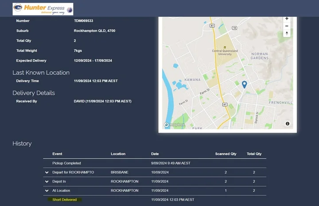Image resolution: width=319 pixels, height=206 pixels.
Task: Click the Event column header
Action: click(57, 154)
